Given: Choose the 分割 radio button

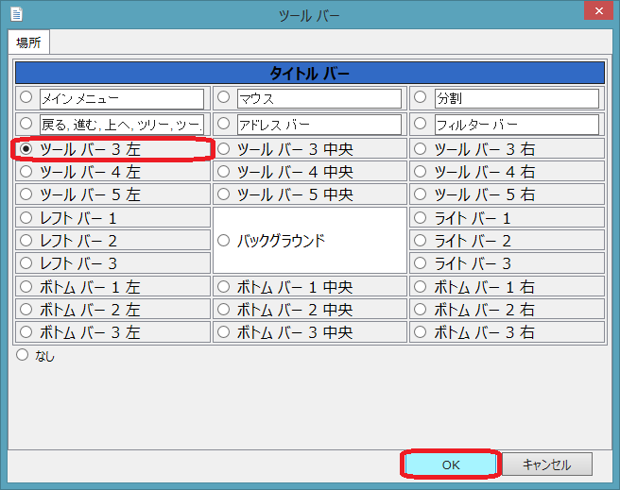Looking at the screenshot, I should [x=422, y=97].
